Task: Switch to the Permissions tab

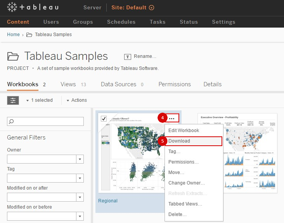Action: click(x=175, y=84)
